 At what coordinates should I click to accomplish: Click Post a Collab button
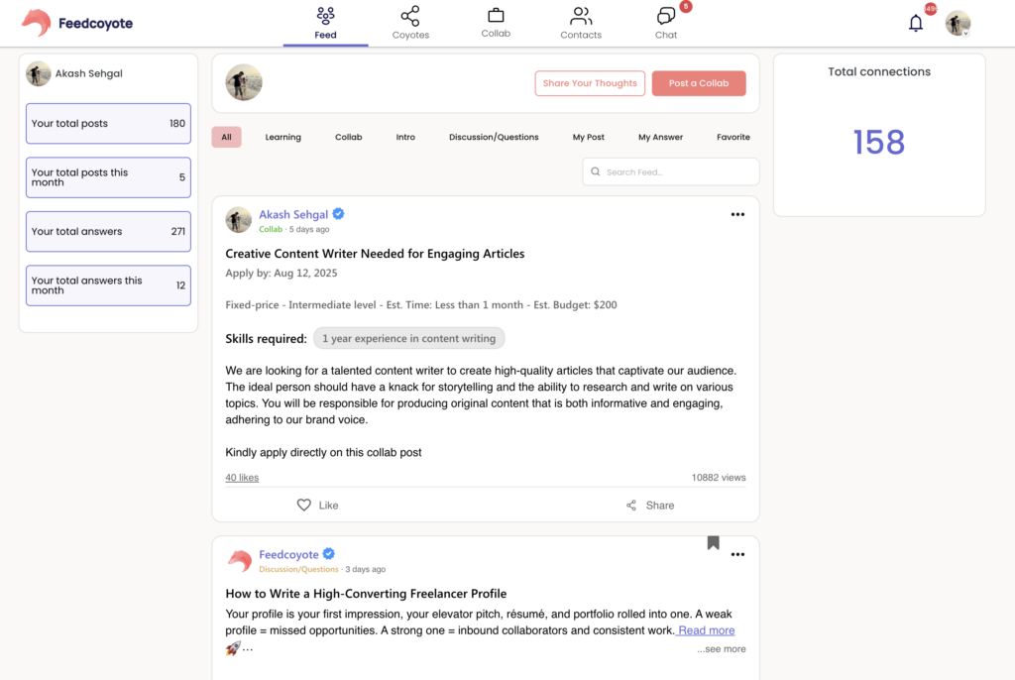[x=699, y=83]
